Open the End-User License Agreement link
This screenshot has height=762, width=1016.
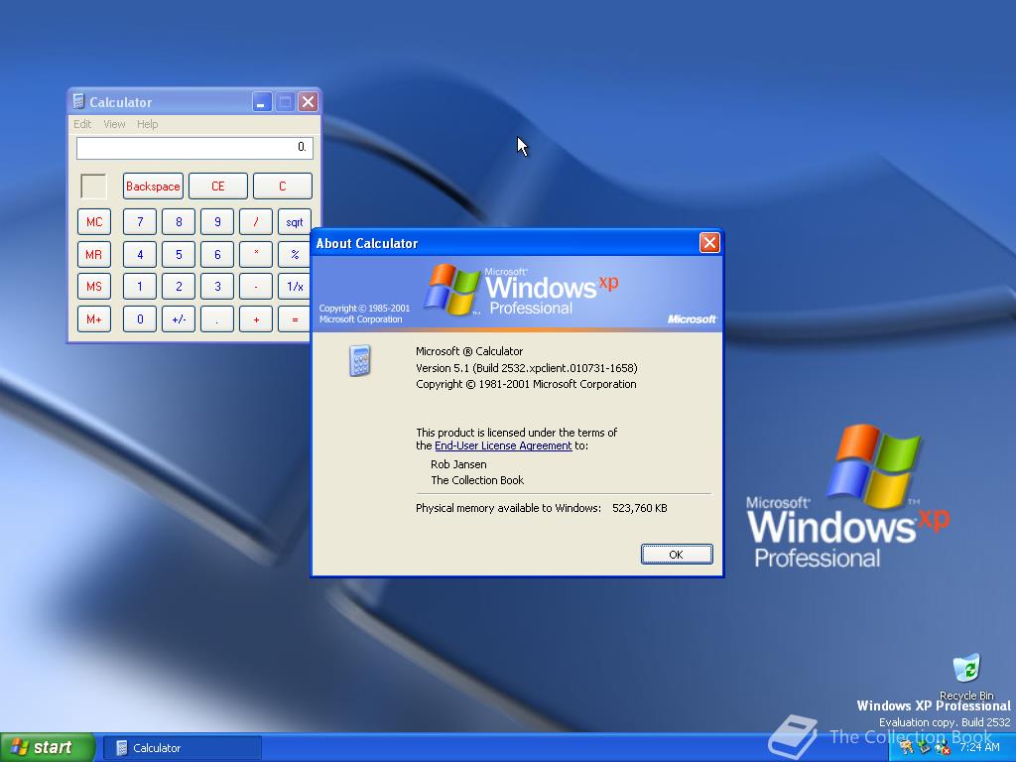[x=503, y=445]
